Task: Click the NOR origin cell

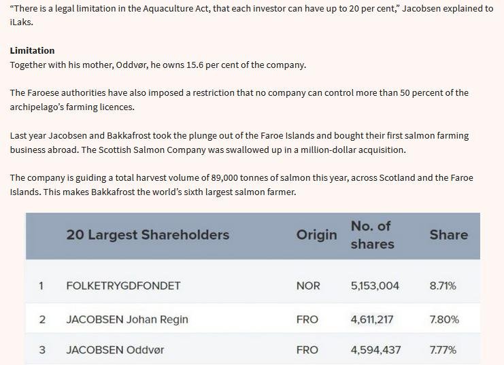Action: point(308,285)
